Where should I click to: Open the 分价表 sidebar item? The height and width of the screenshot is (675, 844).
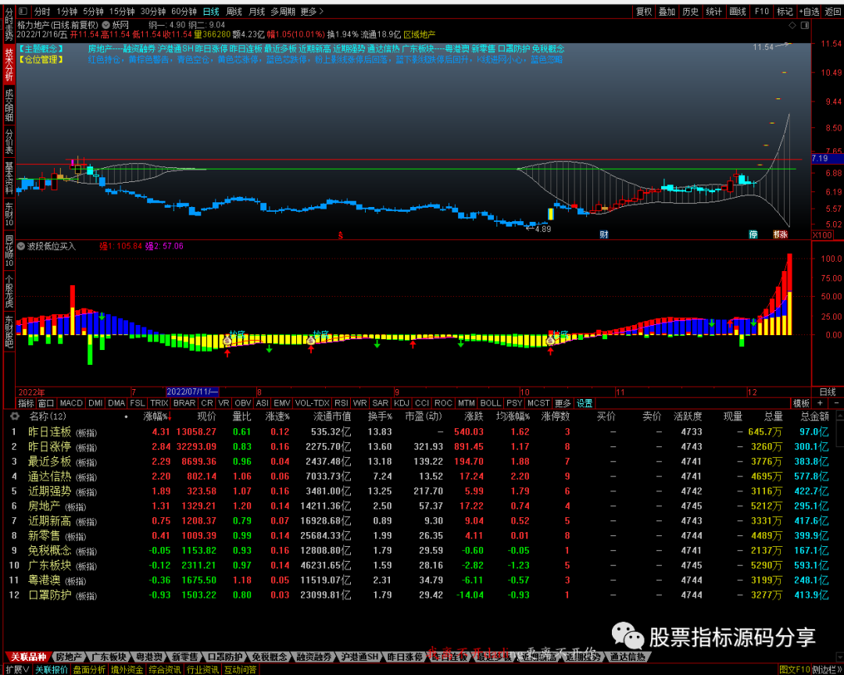point(9,141)
